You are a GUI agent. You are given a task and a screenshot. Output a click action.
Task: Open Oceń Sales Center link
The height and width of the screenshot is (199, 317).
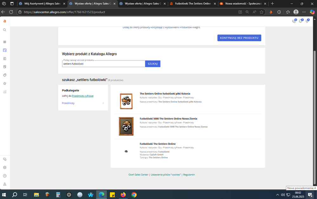click(138, 175)
